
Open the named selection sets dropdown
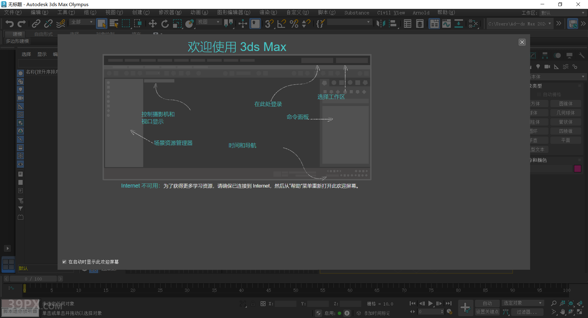[x=349, y=22]
